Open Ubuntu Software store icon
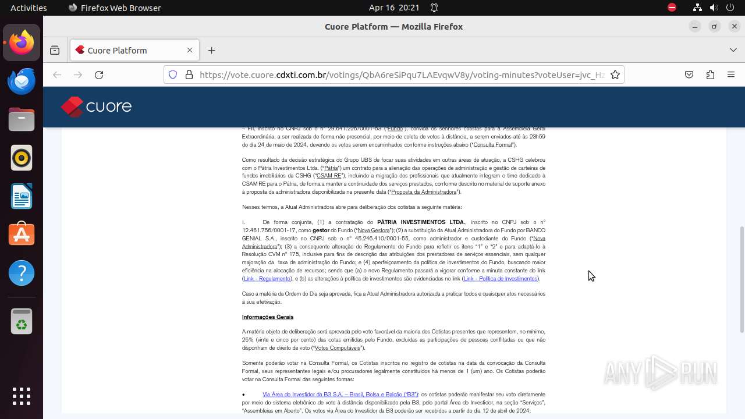 click(22, 235)
